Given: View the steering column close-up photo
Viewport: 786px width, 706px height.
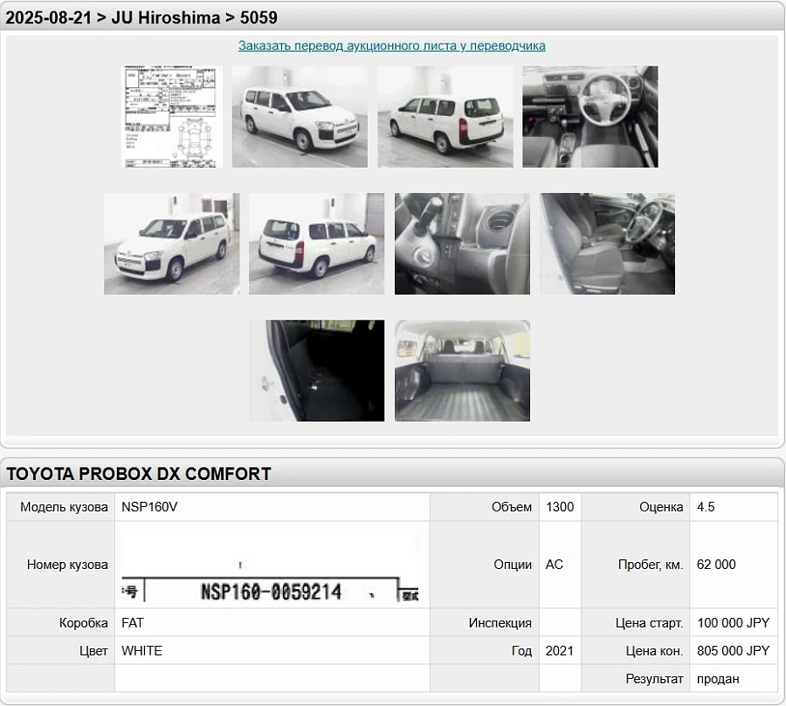Looking at the screenshot, I should pyautogui.click(x=461, y=243).
